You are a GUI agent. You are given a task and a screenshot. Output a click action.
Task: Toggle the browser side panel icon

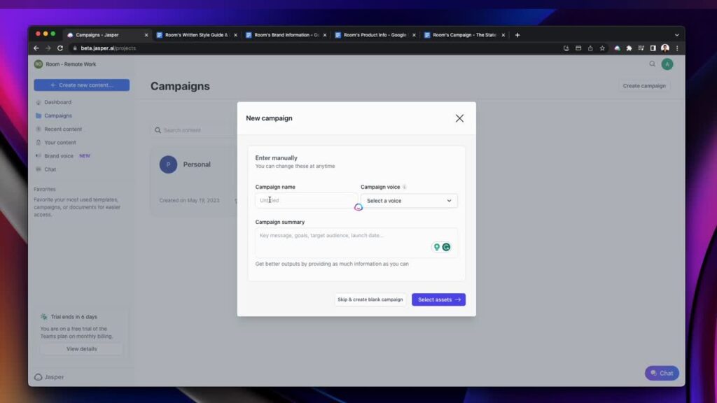tap(653, 48)
